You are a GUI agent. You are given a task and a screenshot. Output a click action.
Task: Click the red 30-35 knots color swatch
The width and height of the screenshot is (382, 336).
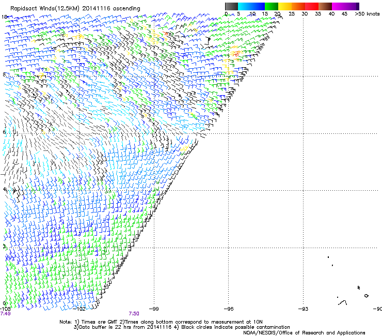[312, 6]
